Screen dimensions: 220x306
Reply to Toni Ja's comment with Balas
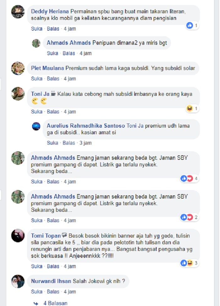[x=53, y=112]
